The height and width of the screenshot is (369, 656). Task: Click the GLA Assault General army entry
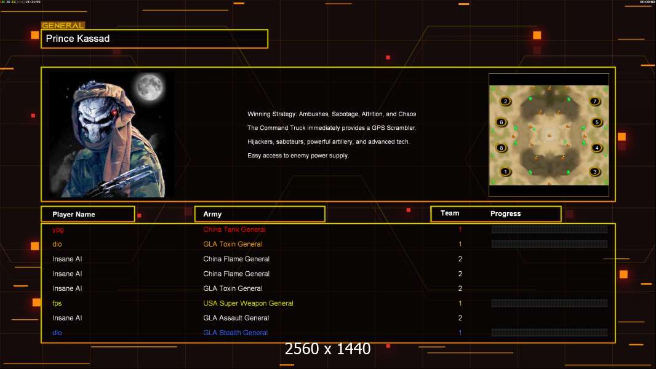236,318
